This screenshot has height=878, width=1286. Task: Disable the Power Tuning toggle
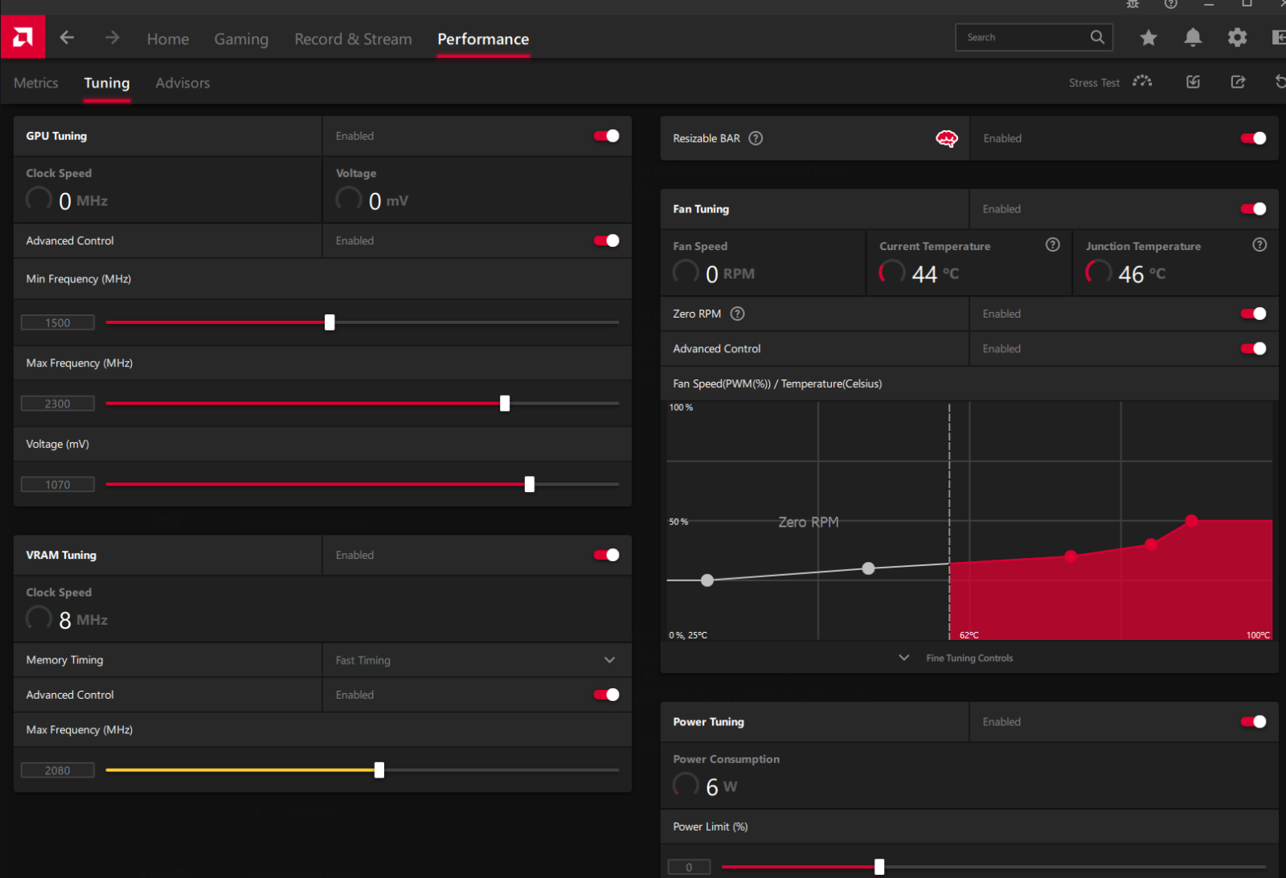coord(1254,722)
